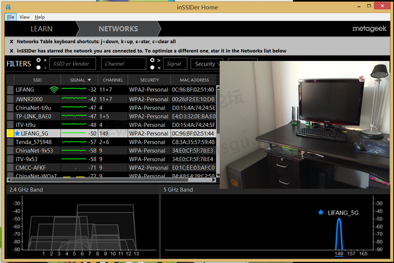394x263 pixels.
Task: Click the green Wi-Fi connected icon for LIFANG
Action: pyautogui.click(x=54, y=89)
